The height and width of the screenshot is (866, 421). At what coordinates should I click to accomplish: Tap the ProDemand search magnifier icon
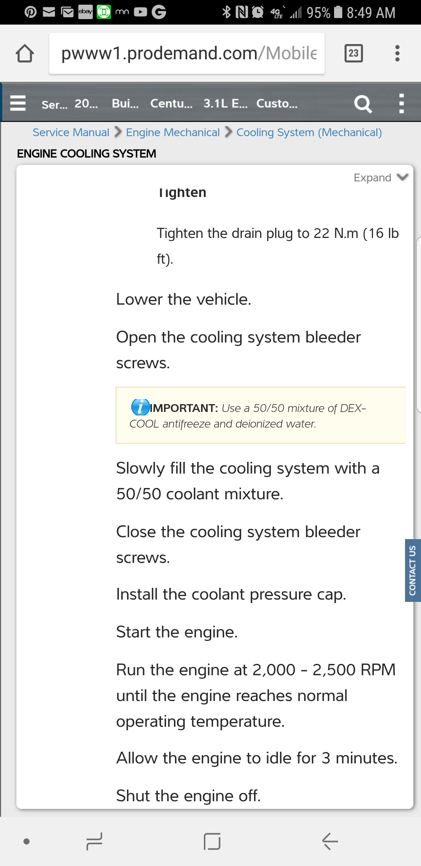(x=363, y=104)
